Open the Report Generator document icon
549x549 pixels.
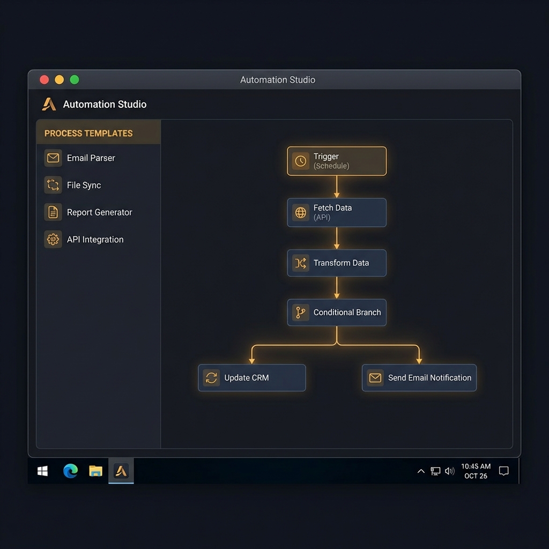click(x=52, y=212)
